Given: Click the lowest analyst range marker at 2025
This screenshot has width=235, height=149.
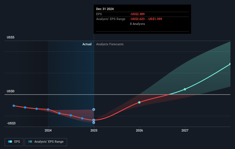Looking at the screenshot, I should pos(94,123).
